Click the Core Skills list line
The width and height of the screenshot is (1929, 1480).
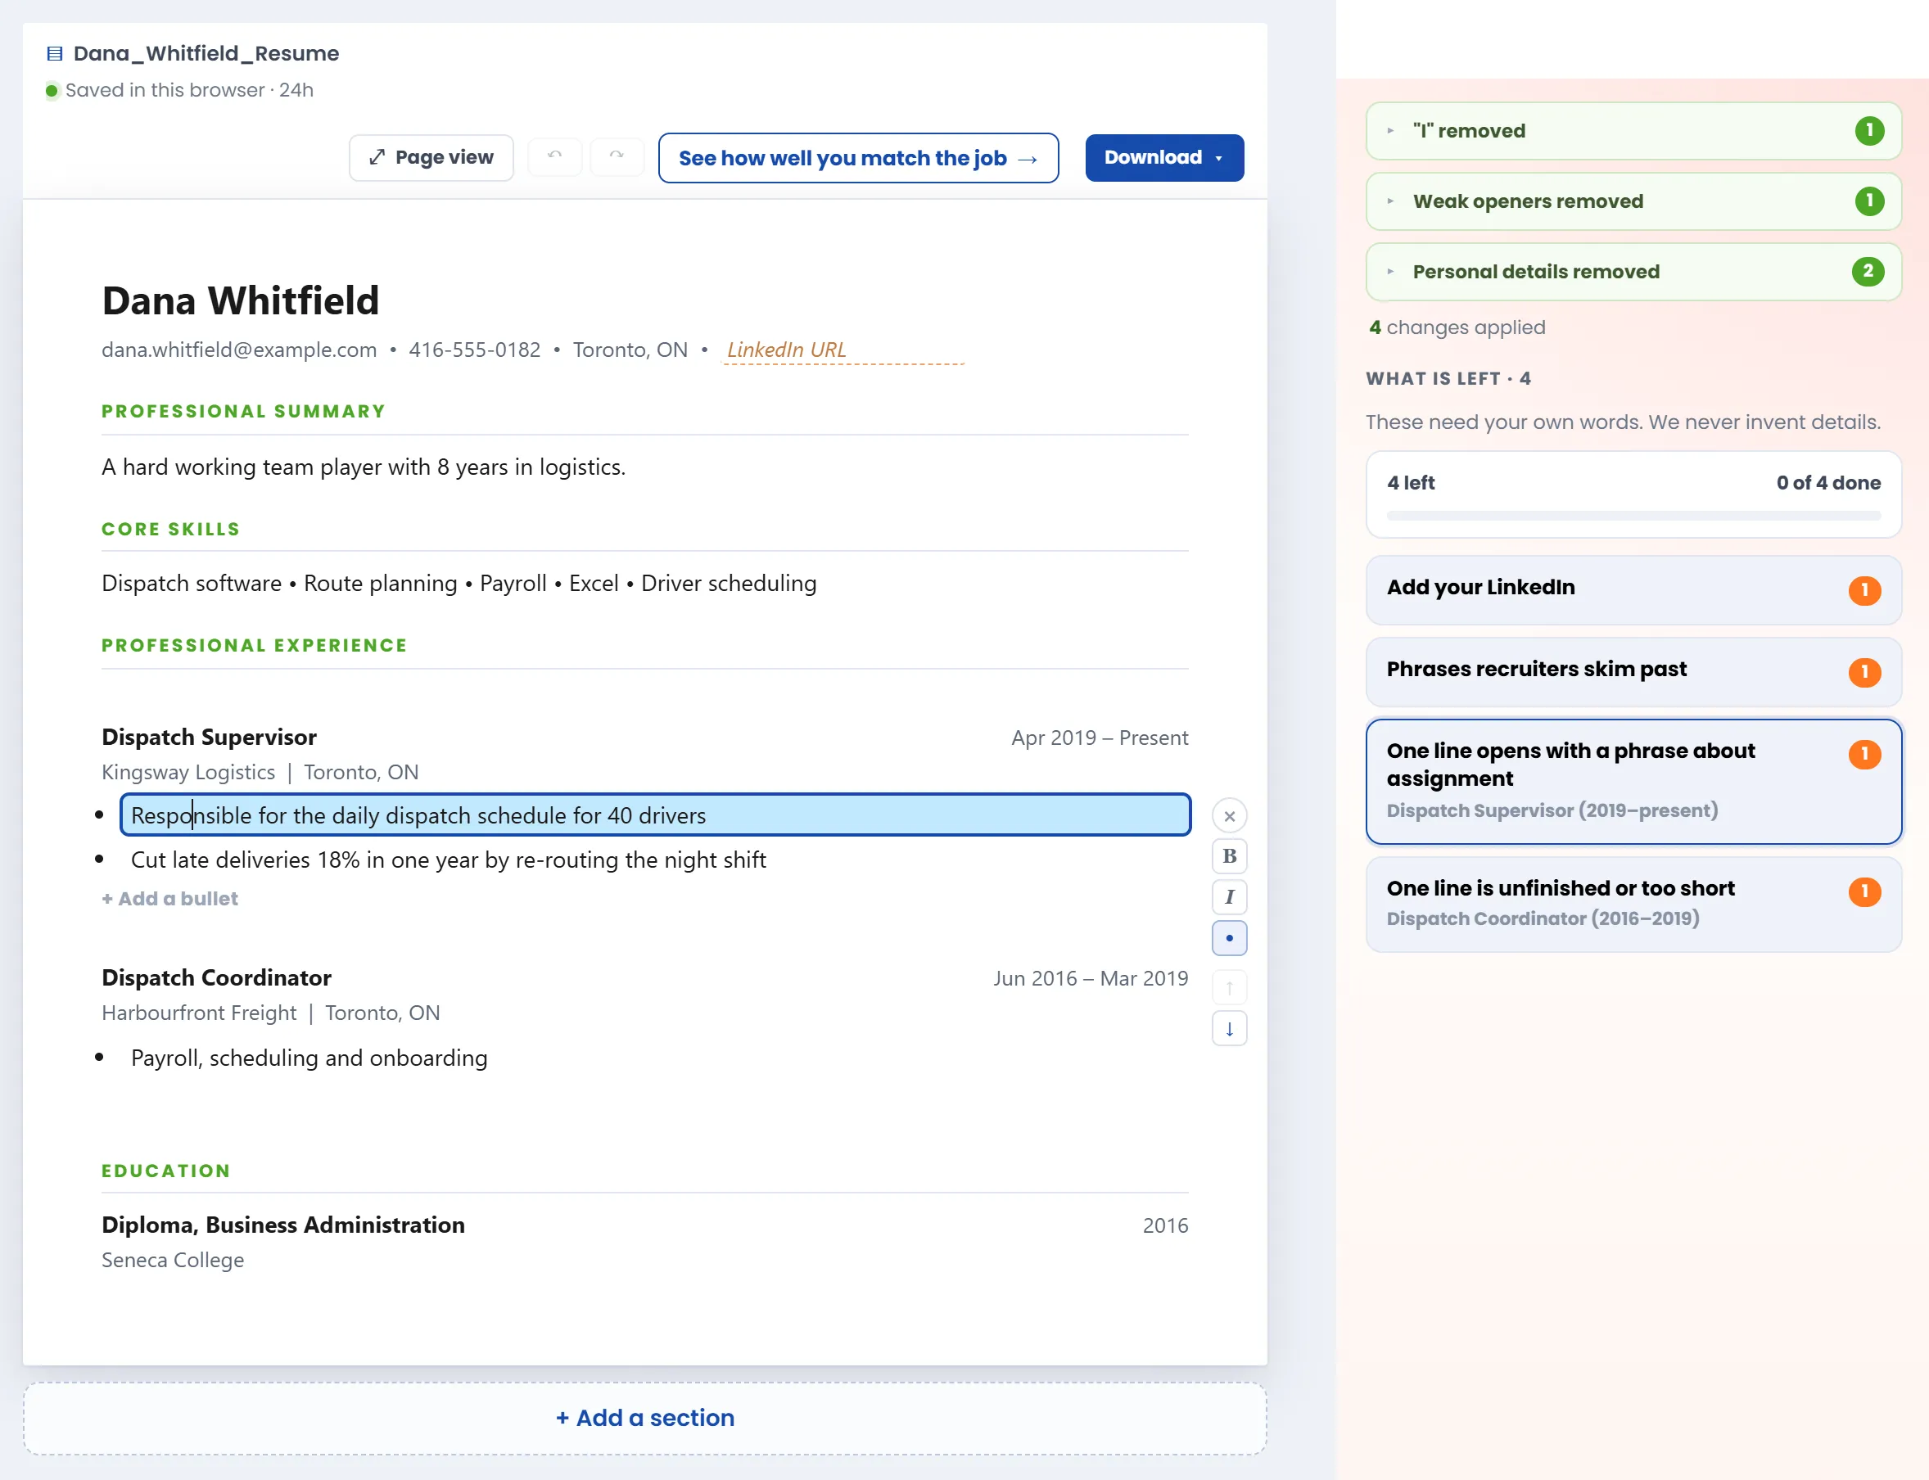[459, 583]
